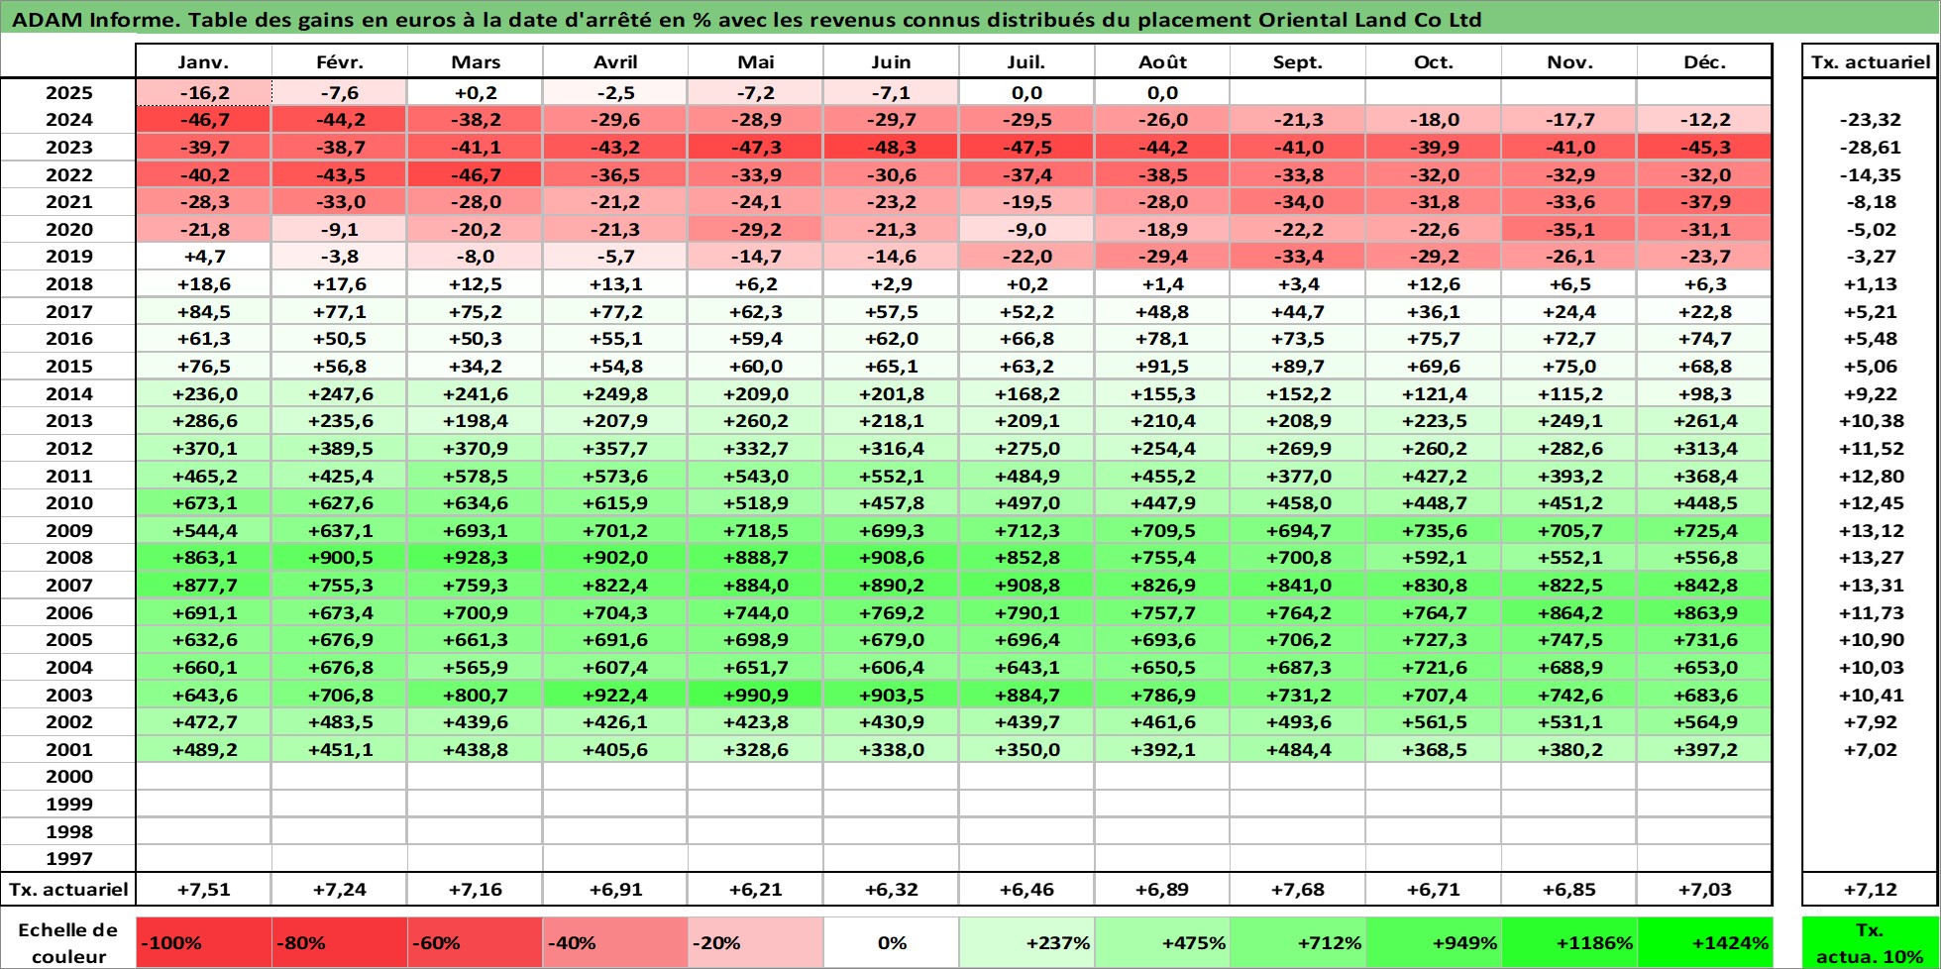Click the 1997 row label
1941x969 pixels.
point(68,859)
